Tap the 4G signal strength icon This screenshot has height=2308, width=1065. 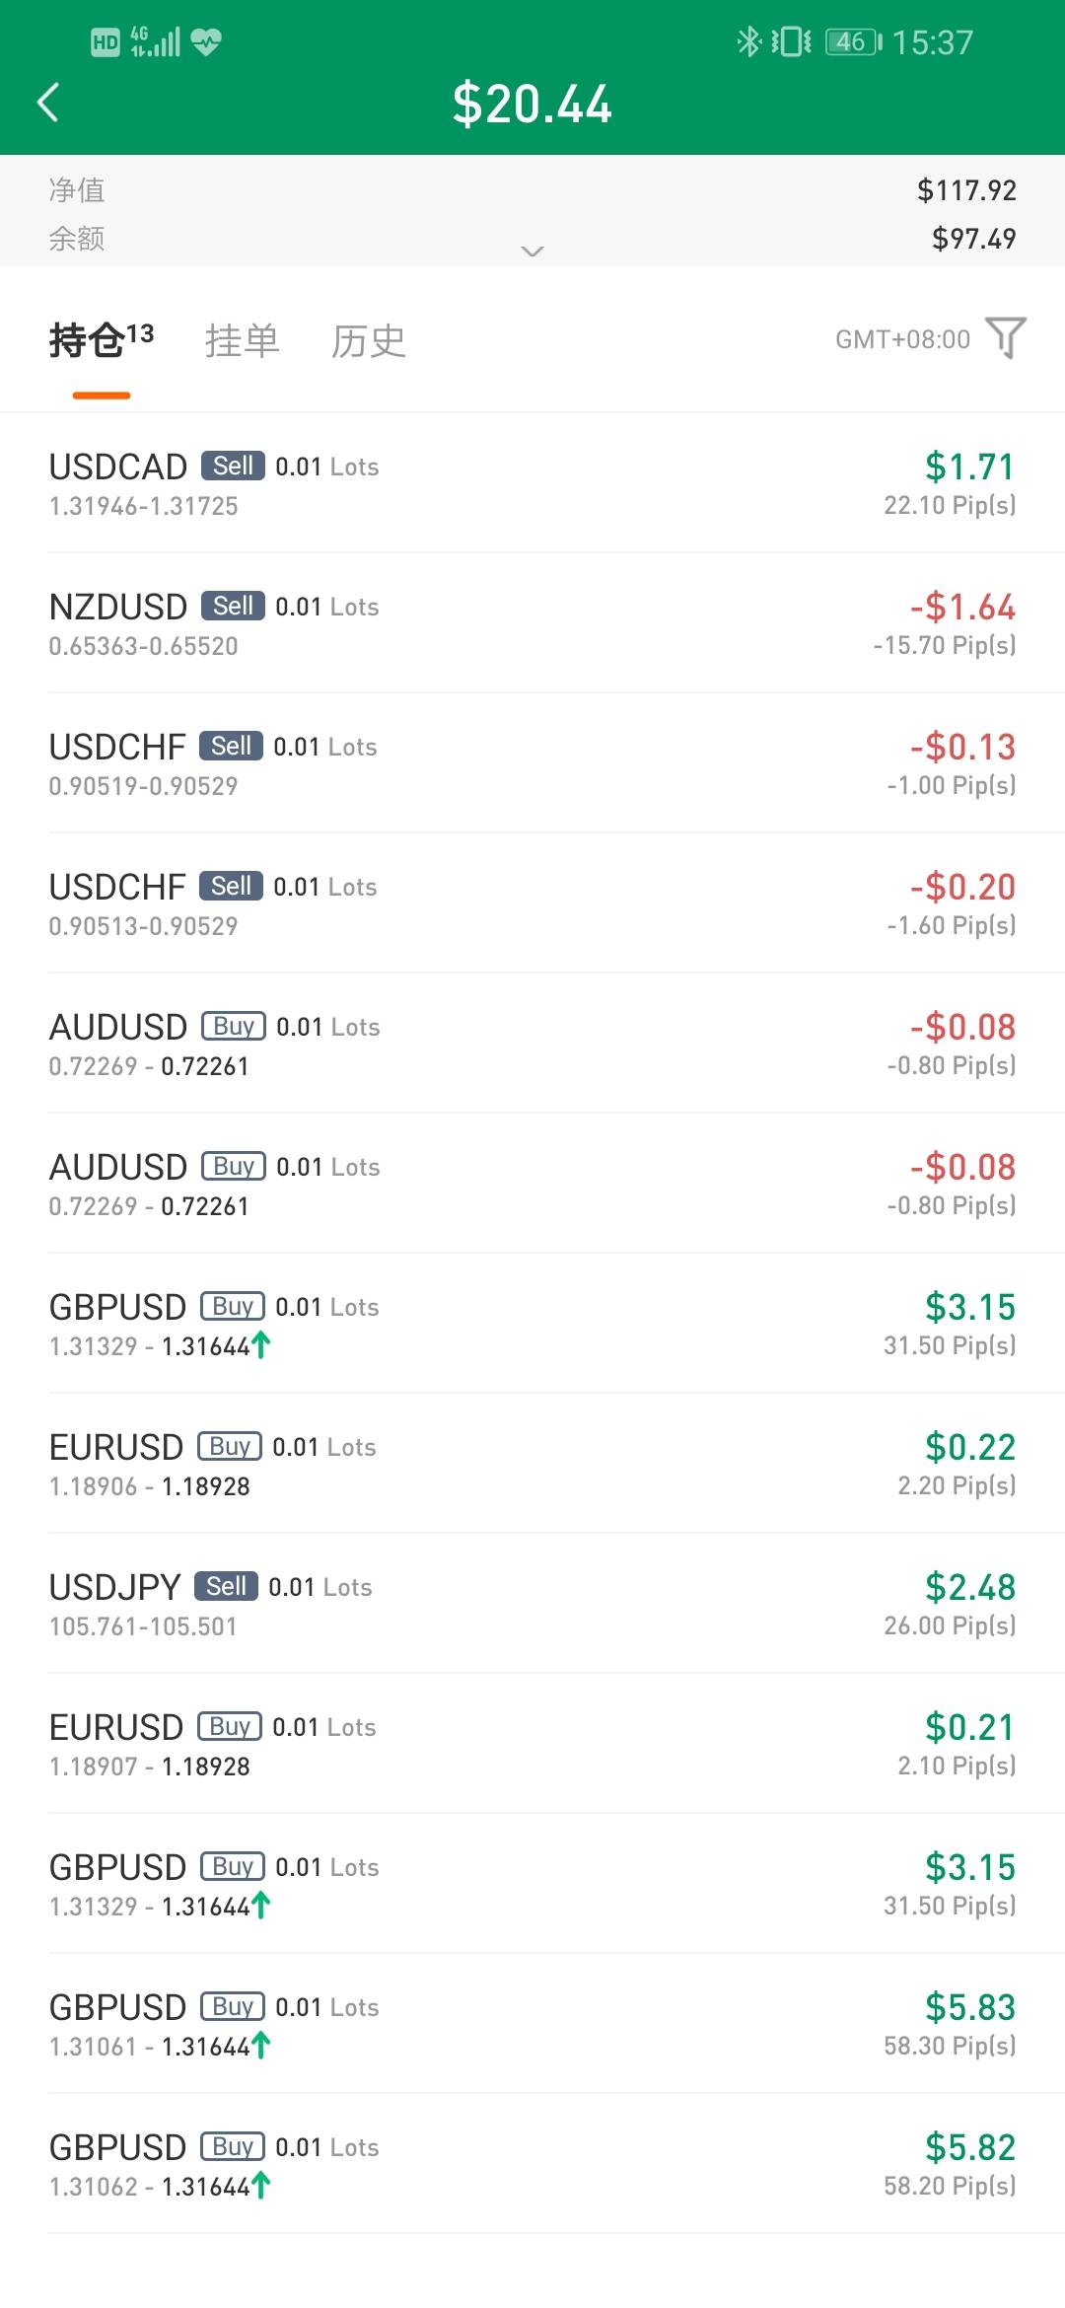point(156,41)
